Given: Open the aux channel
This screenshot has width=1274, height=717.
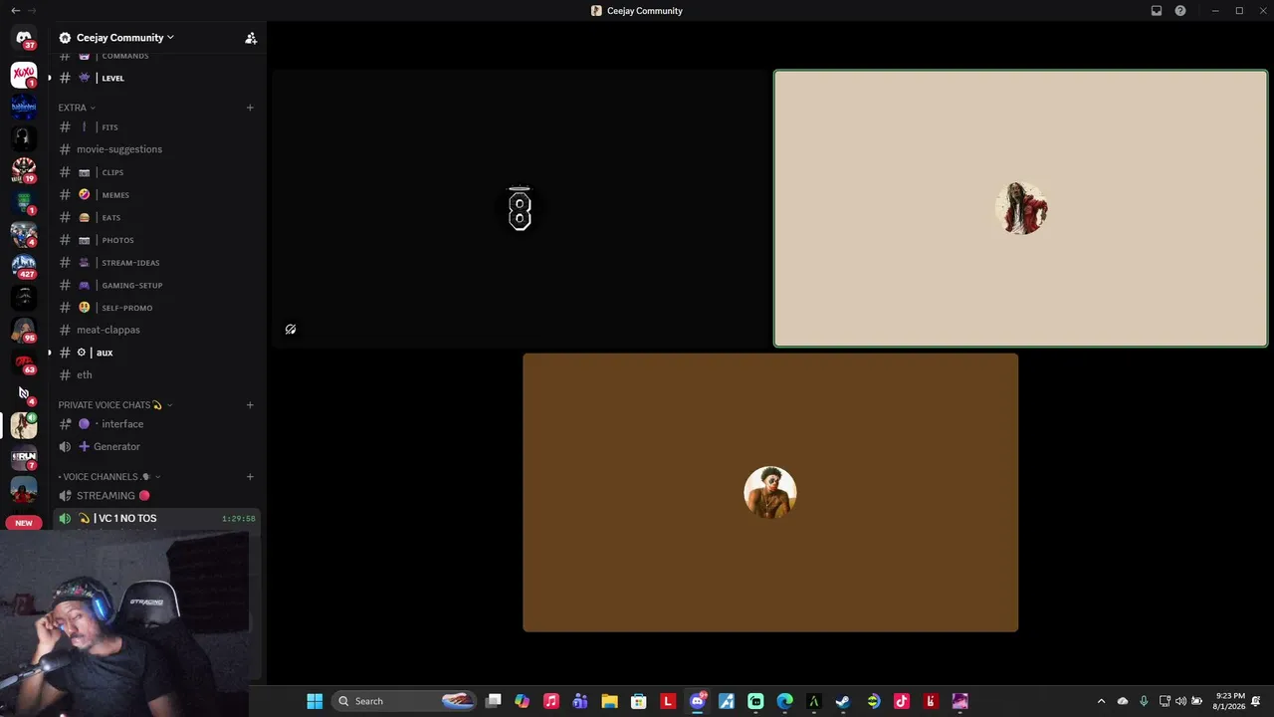Looking at the screenshot, I should (155, 353).
